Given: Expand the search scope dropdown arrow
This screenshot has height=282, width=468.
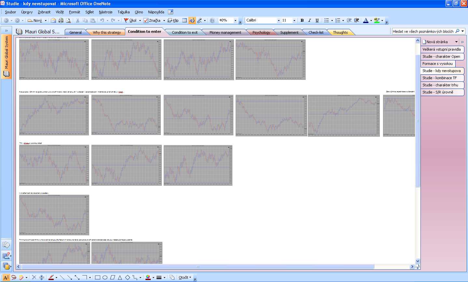Looking at the screenshot, I should (x=462, y=31).
